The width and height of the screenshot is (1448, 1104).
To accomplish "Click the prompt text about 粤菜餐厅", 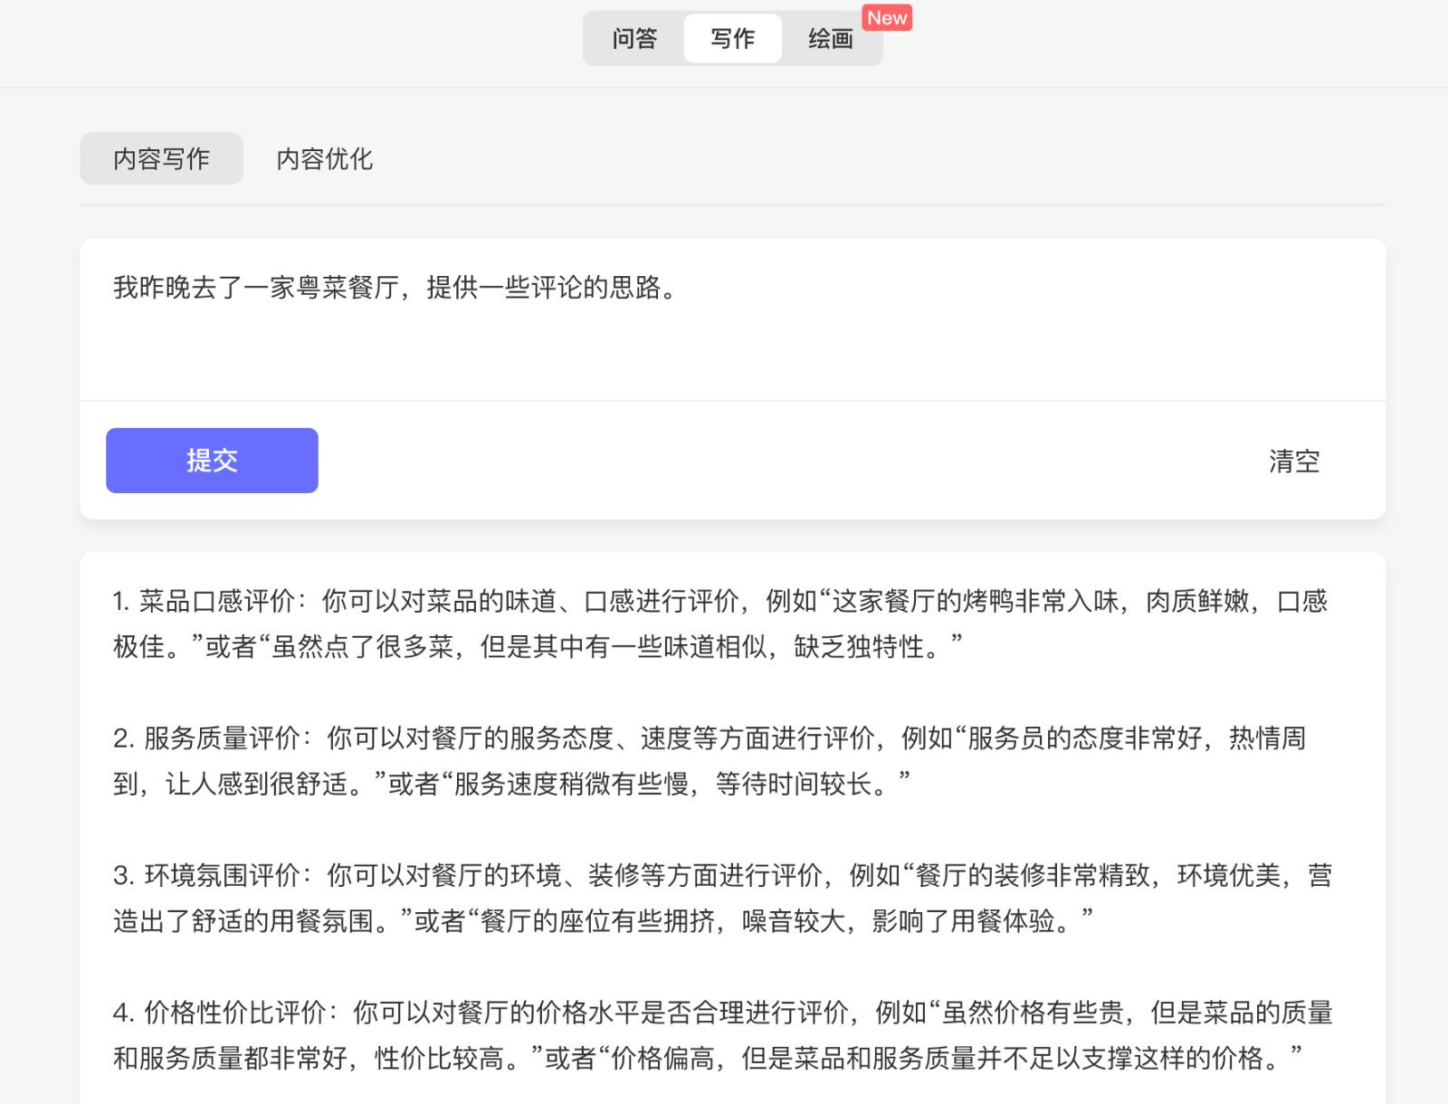I will pyautogui.click(x=394, y=288).
